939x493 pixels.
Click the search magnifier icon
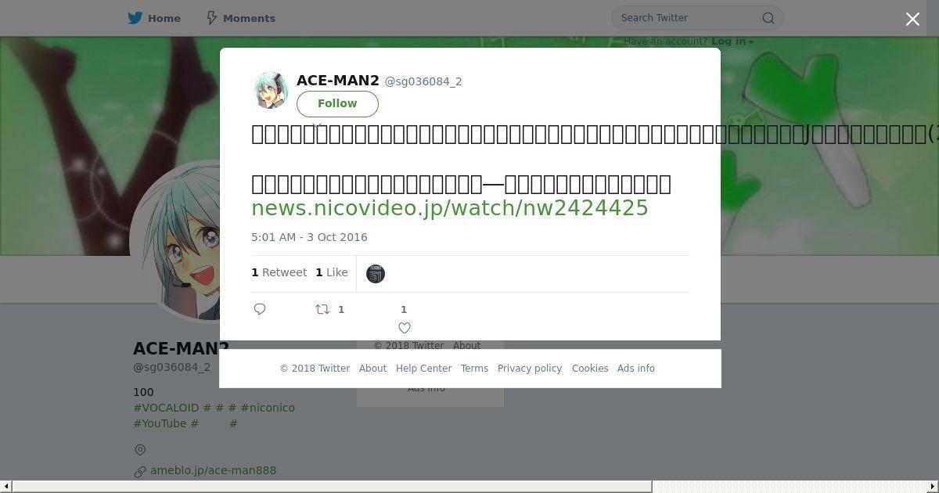coord(768,18)
